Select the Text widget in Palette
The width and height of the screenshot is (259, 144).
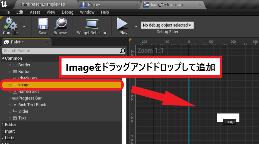point(22,118)
